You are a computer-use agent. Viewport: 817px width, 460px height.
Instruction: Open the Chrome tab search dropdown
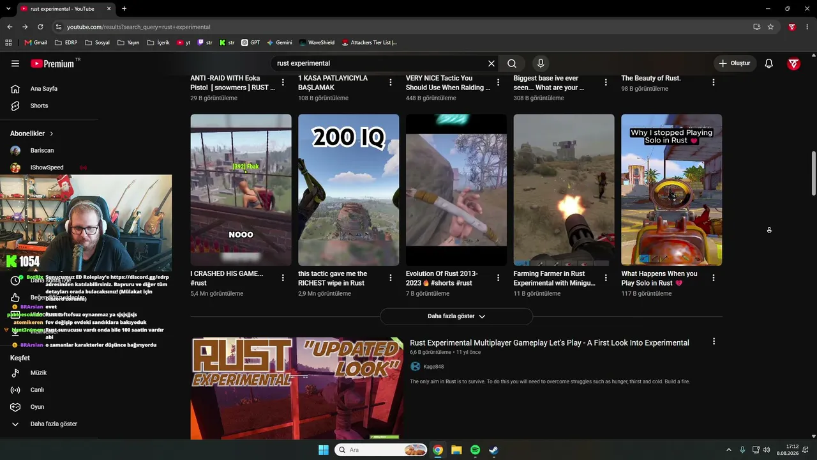[x=8, y=9]
